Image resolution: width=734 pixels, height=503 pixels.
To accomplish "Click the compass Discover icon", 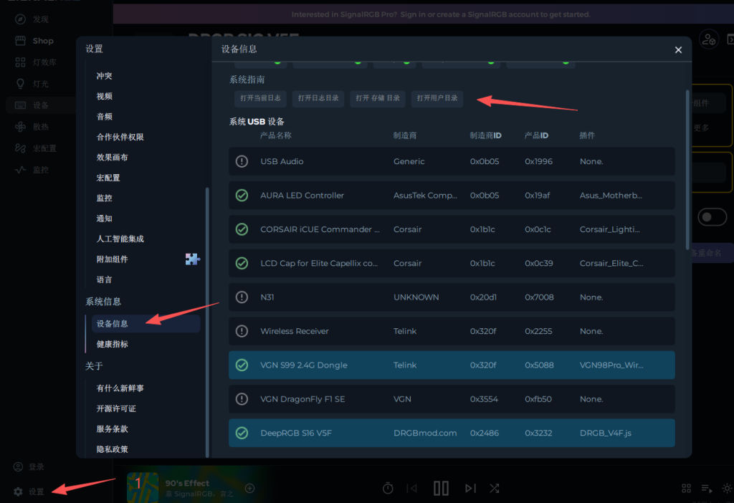I will [x=20, y=19].
